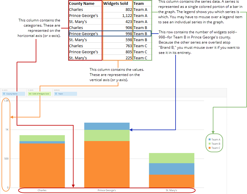Click the Team B green color swatch
The width and height of the screenshot is (247, 194).
click(209, 143)
